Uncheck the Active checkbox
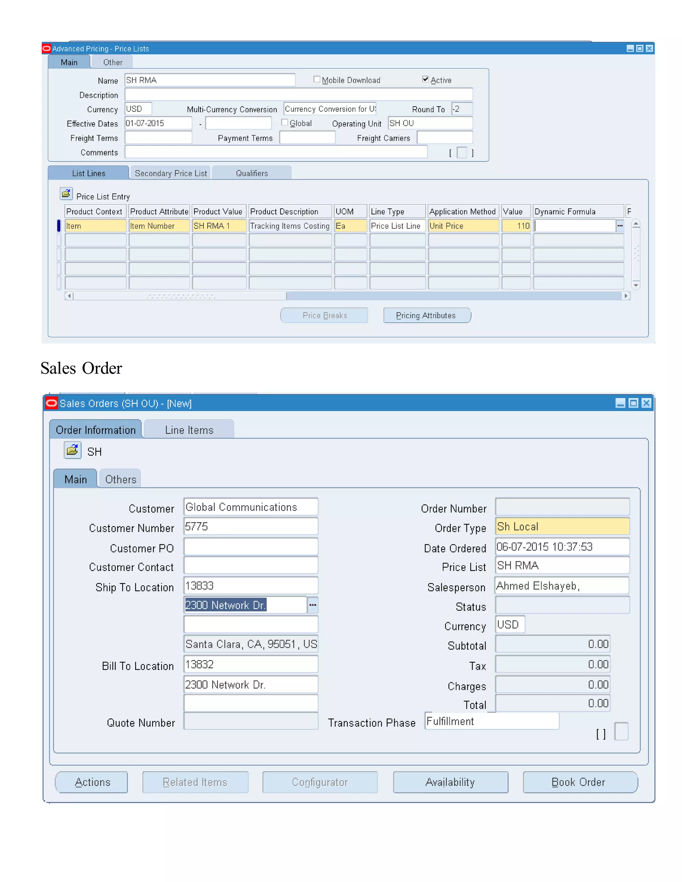682x882 pixels. click(x=426, y=79)
